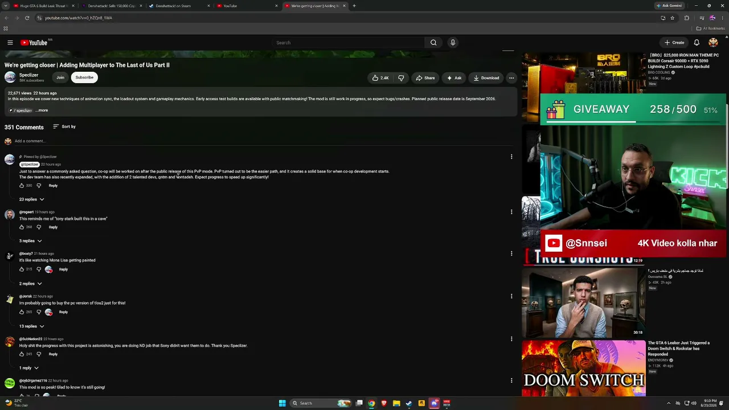This screenshot has height=410, width=729.
Task: Open the 30:18 museum skull video thumbnail
Action: [584, 302]
